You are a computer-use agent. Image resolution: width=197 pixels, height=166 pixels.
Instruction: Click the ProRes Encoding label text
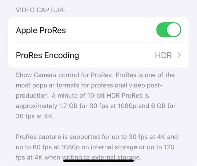[x=47, y=56]
